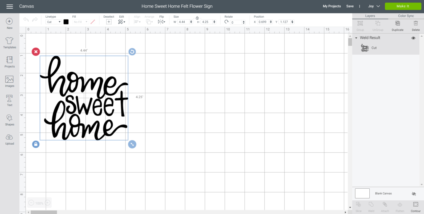Open the hamburger main menu

[x=10, y=6]
